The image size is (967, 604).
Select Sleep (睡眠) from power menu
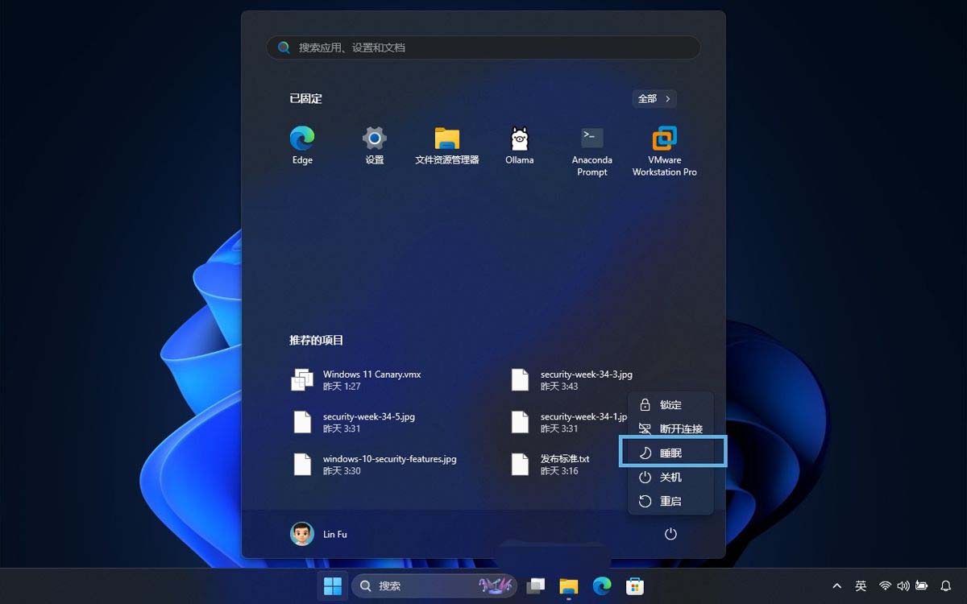(672, 453)
